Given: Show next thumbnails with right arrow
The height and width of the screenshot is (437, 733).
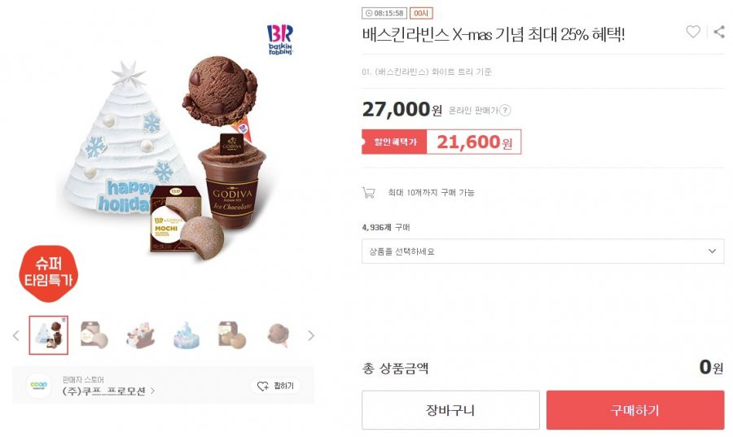Looking at the screenshot, I should [311, 335].
